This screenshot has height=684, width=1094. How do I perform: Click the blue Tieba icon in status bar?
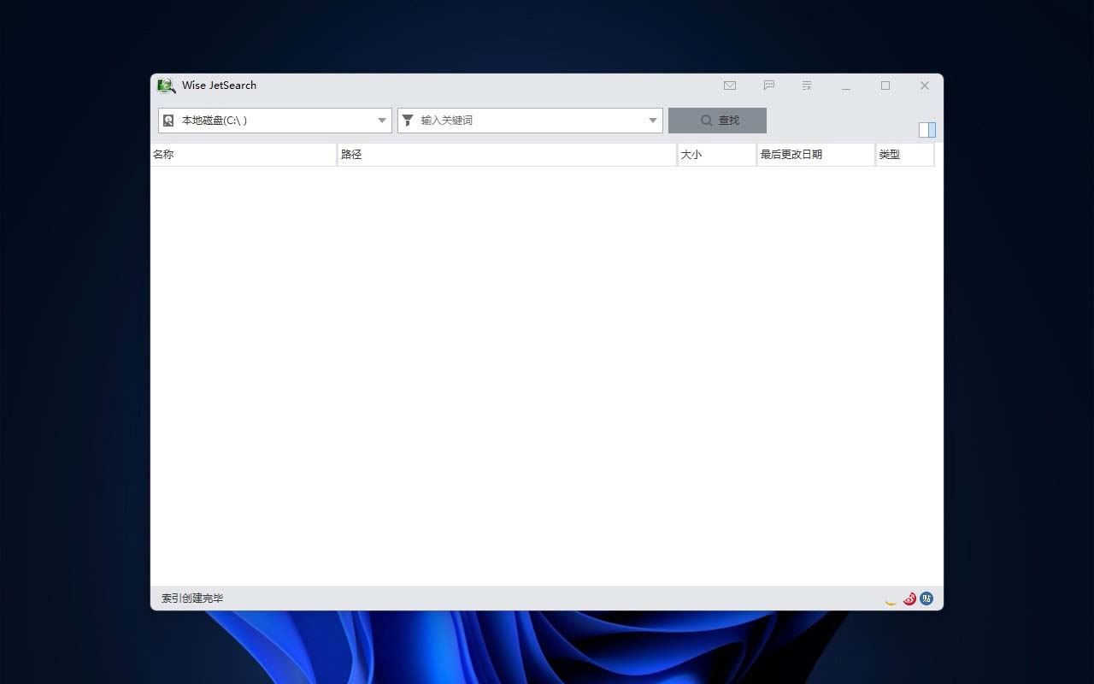pos(926,598)
